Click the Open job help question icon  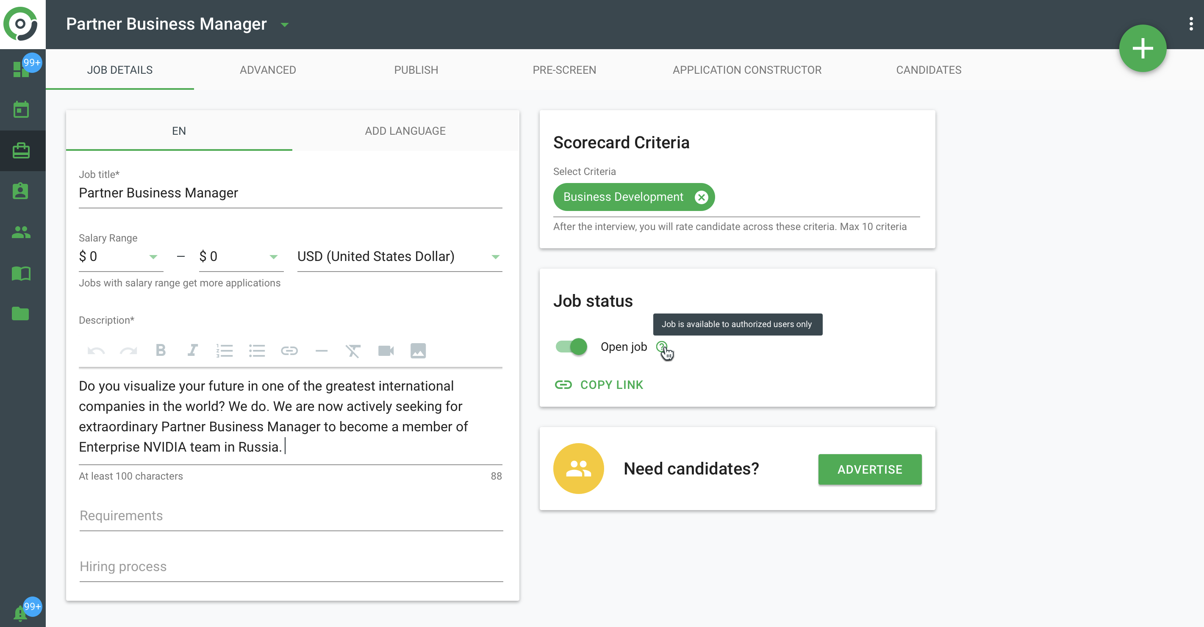pyautogui.click(x=661, y=347)
